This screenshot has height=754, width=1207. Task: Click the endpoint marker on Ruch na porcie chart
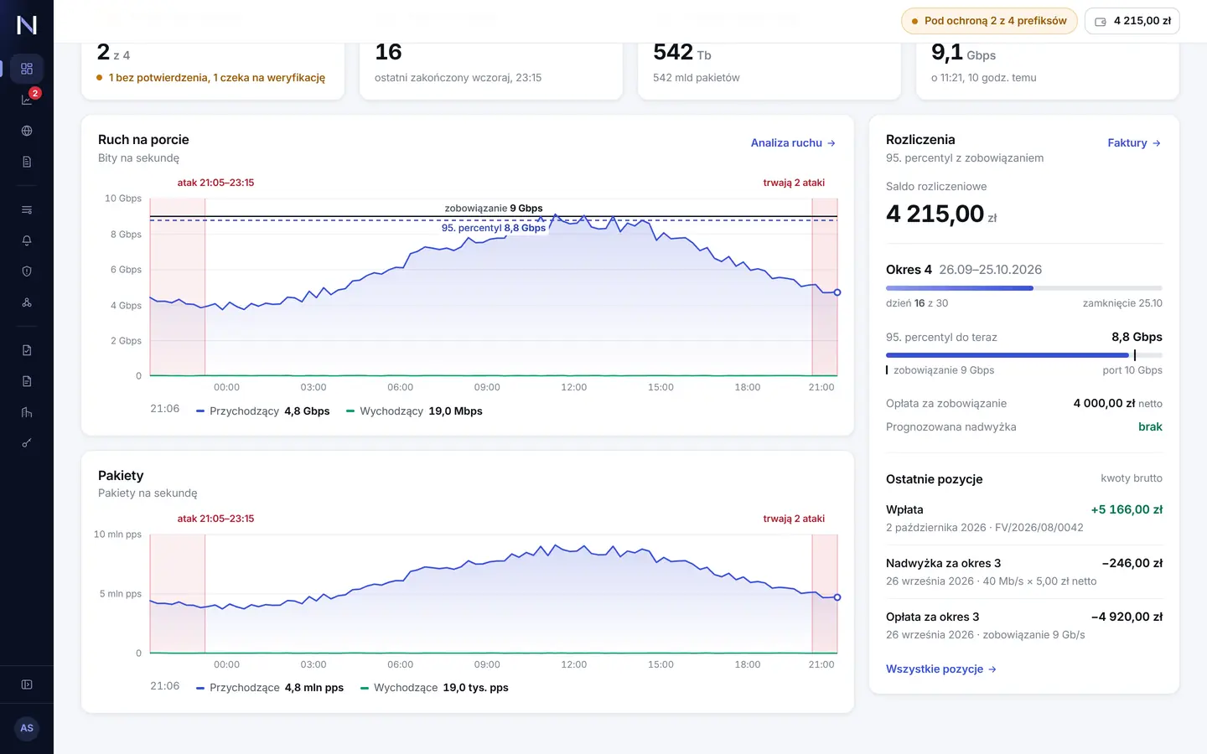837,292
